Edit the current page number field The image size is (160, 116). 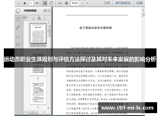pos(31,3)
